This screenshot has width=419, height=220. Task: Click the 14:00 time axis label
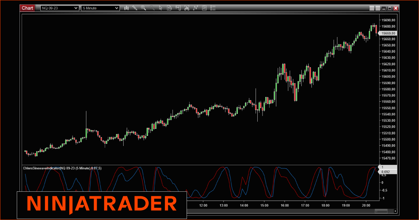[244, 205]
